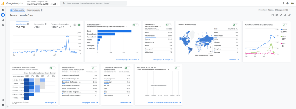
Task: Click Organic Search row in Sessões table
Action: coord(159,36)
